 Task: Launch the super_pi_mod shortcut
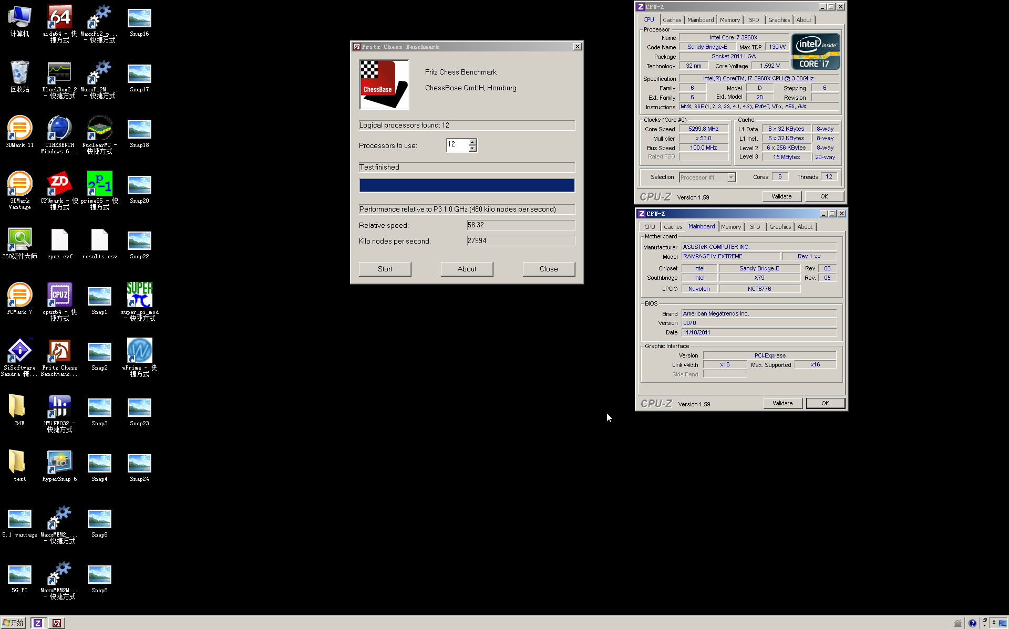point(139,302)
